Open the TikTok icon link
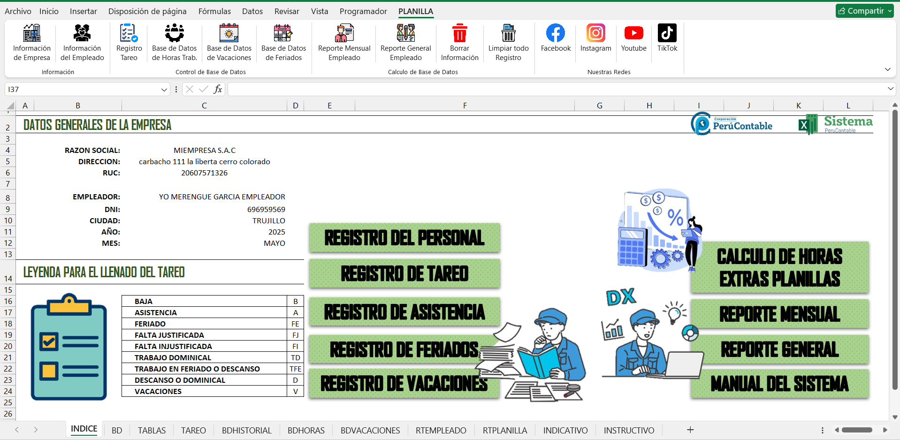 tap(667, 33)
